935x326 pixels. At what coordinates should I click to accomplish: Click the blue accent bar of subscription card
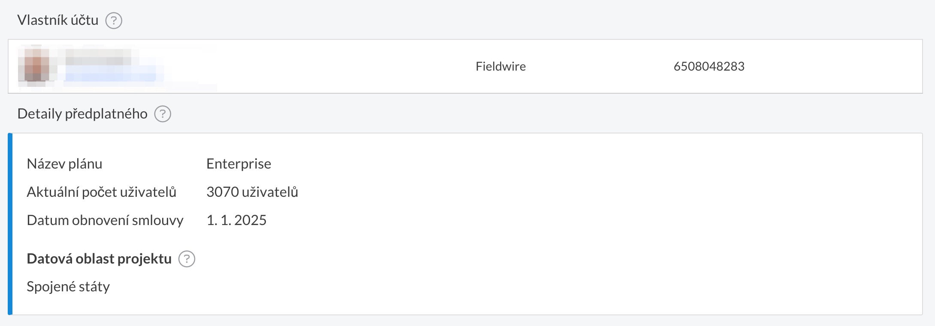click(10, 224)
